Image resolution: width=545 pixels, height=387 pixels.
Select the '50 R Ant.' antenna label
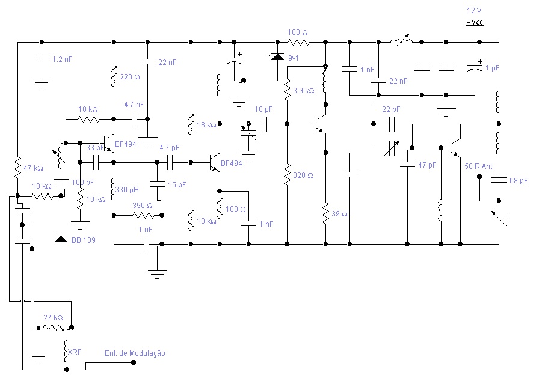coord(479,165)
